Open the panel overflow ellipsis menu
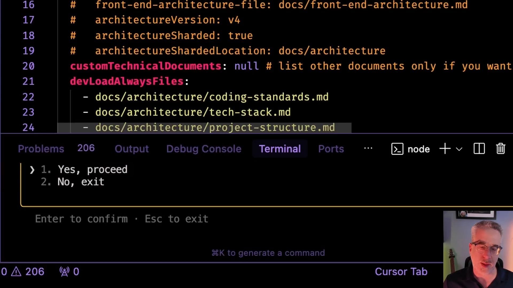This screenshot has width=513, height=288. coord(368,149)
